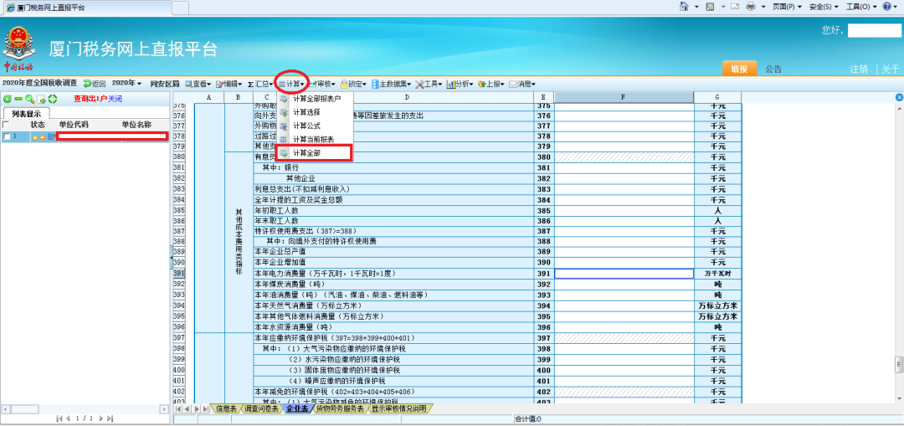
Task: Select 计算当前报表 menu item
Action: pos(315,139)
